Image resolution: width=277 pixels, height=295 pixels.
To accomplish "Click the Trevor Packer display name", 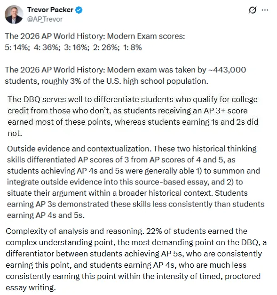I will pos(50,10).
